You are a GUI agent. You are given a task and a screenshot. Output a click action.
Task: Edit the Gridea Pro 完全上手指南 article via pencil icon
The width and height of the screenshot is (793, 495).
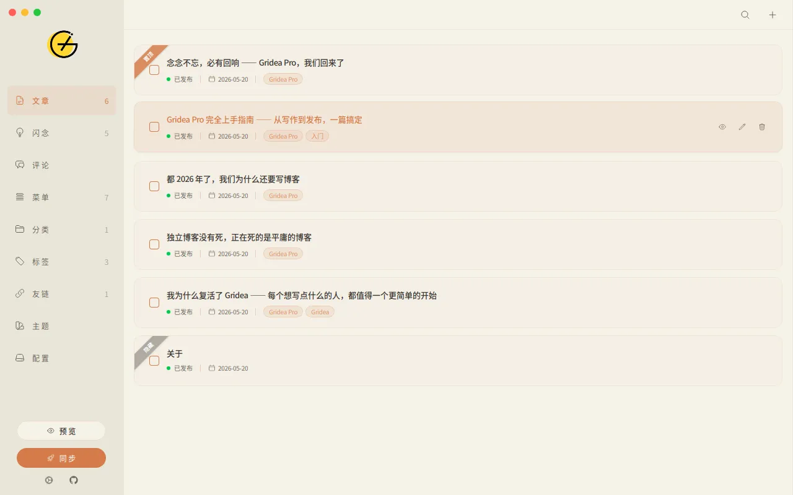coord(742,127)
